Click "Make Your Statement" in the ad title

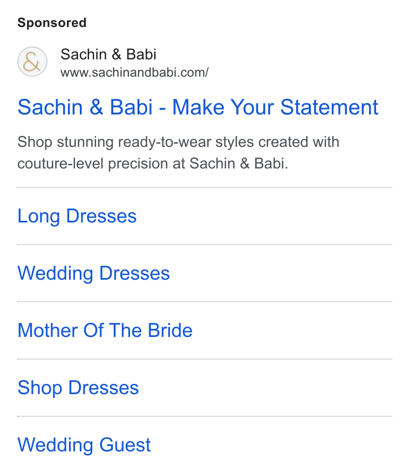point(275,107)
